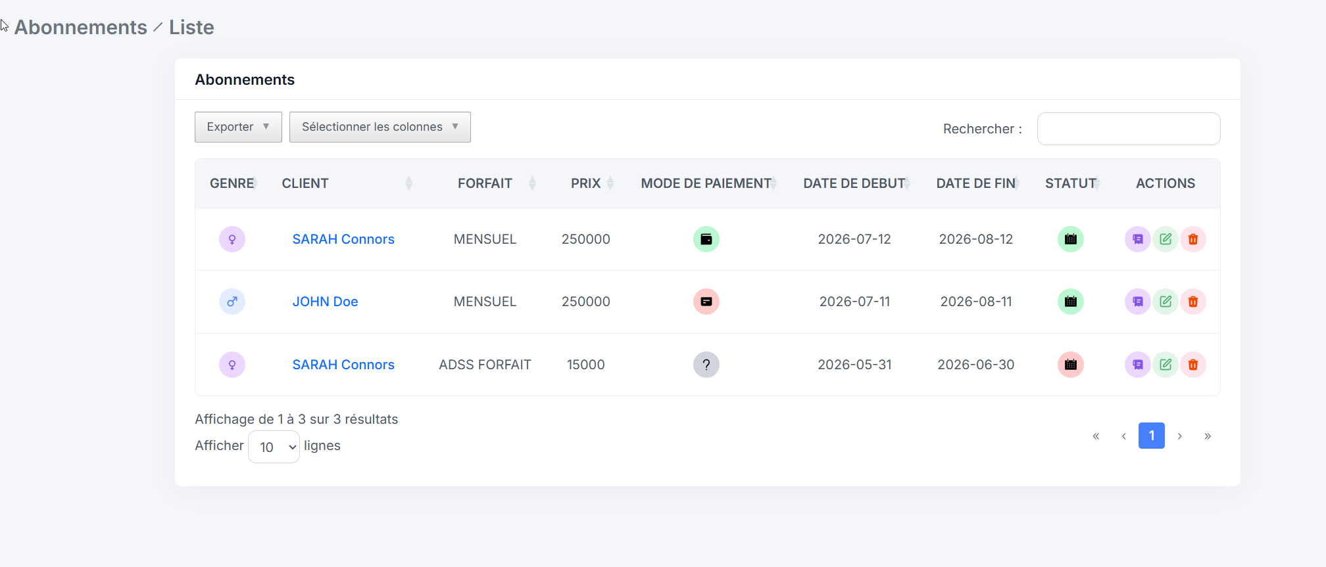
Task: Sort table by DATE DE FIN column
Action: click(976, 183)
